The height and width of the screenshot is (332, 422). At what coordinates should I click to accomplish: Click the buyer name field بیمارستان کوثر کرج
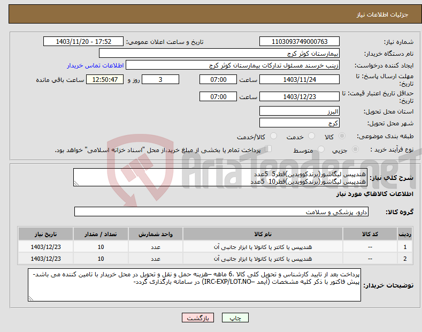[219, 54]
